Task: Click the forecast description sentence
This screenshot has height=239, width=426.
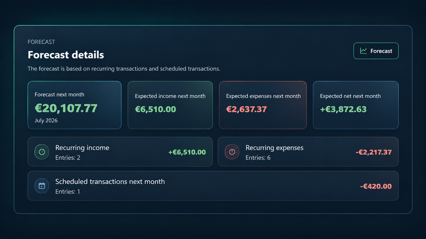Action: (x=124, y=69)
